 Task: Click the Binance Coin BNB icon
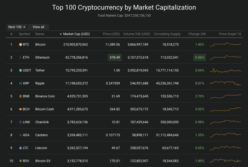click(x=21, y=96)
